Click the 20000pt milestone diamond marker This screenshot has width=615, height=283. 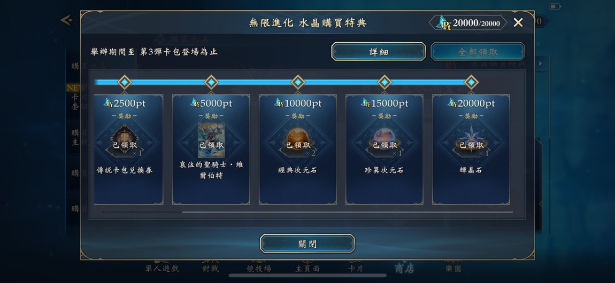pyautogui.click(x=471, y=82)
